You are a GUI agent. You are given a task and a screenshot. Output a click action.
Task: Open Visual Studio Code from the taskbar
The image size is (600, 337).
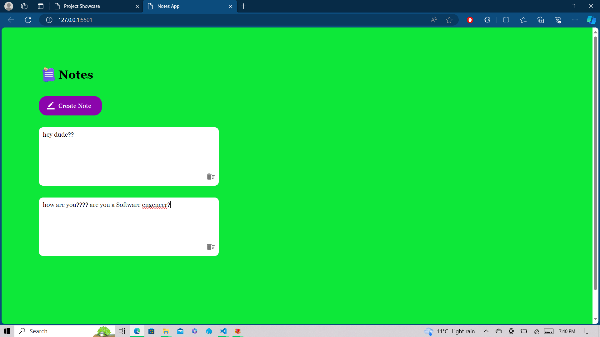pos(223,331)
